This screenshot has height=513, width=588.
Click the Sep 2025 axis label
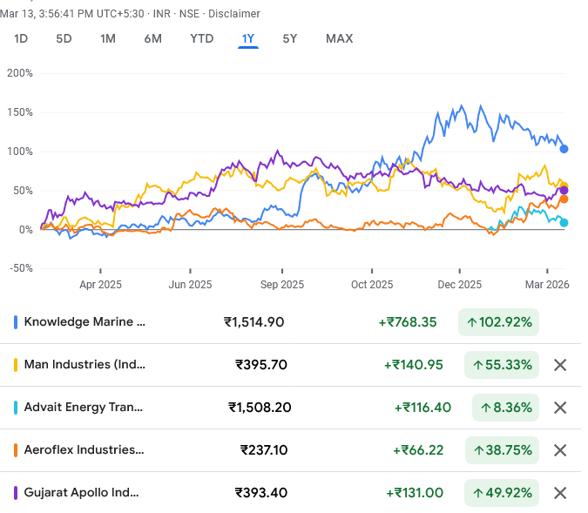(x=282, y=285)
